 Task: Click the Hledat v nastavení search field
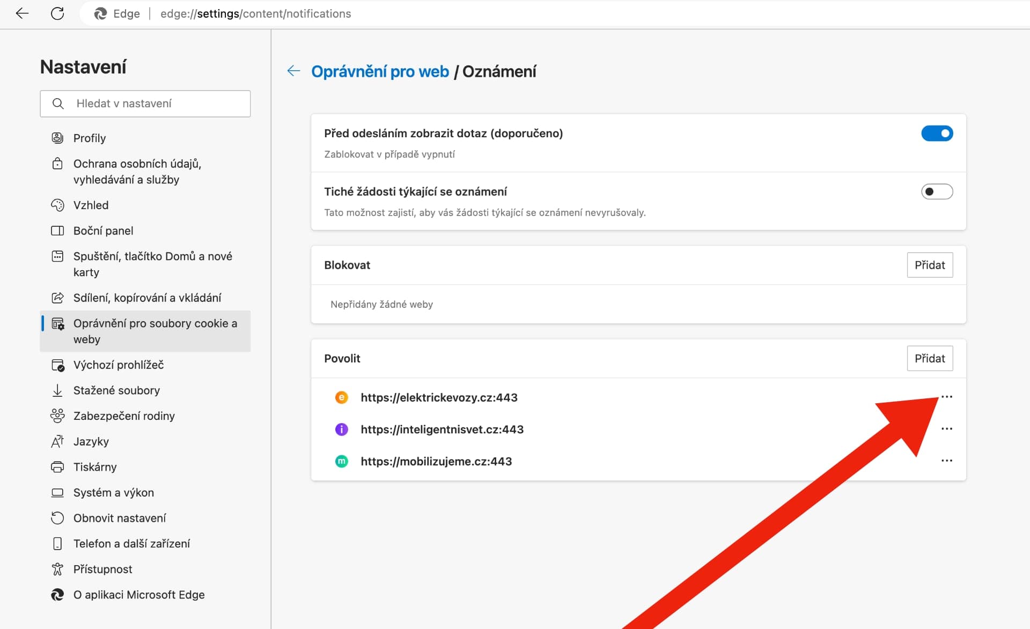click(145, 103)
